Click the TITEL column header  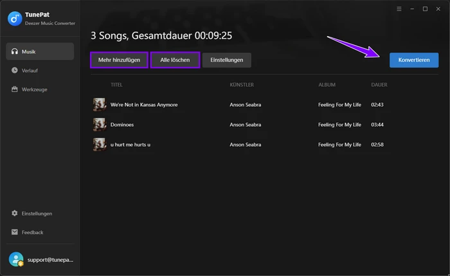(x=116, y=85)
